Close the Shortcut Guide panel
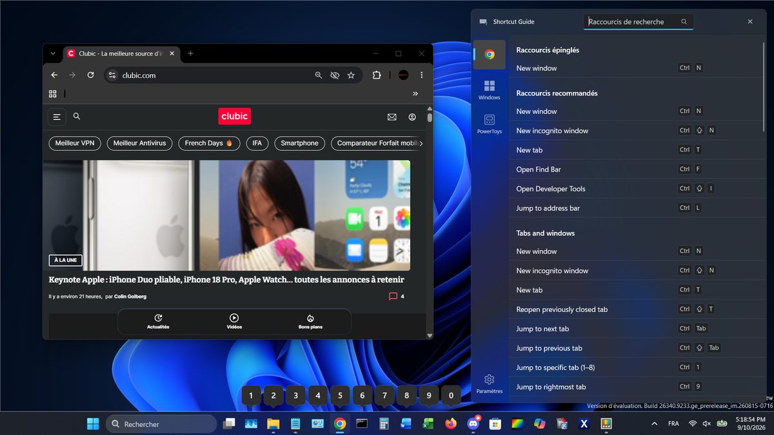This screenshot has height=435, width=774. [x=750, y=22]
